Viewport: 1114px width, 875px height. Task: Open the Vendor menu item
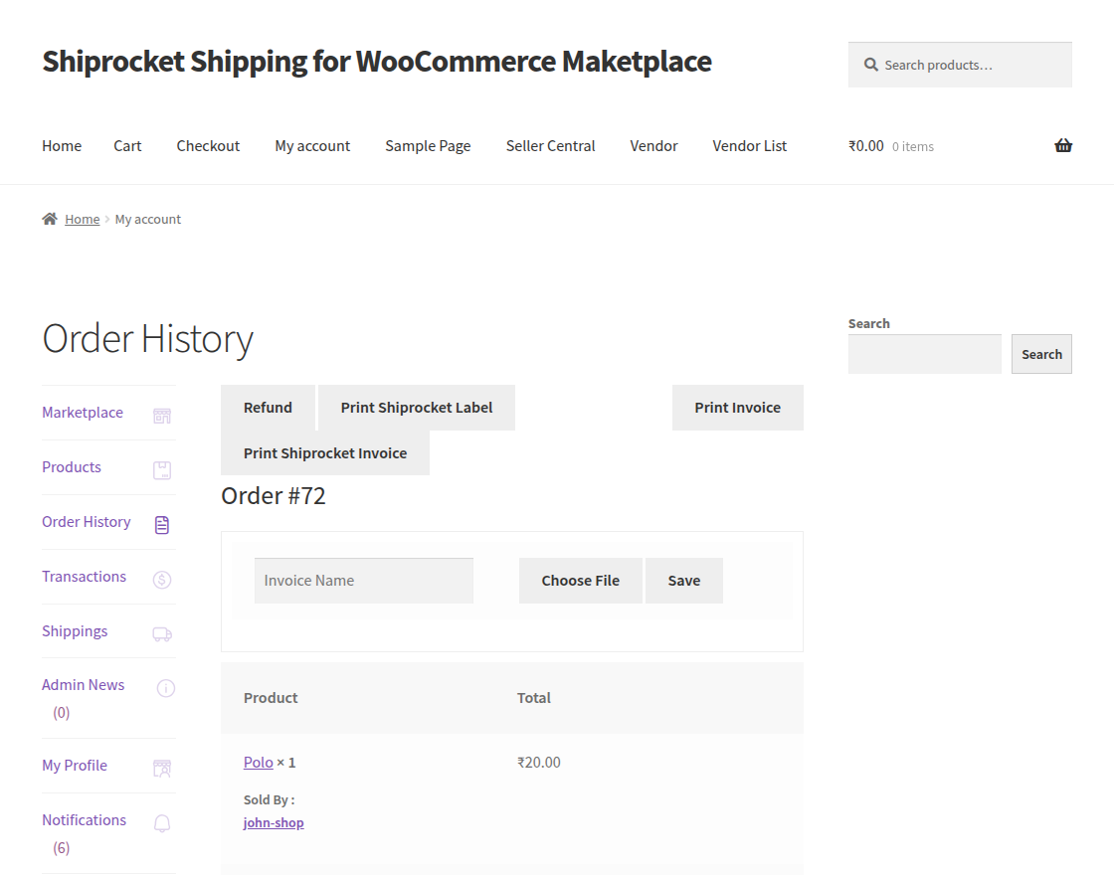653,145
